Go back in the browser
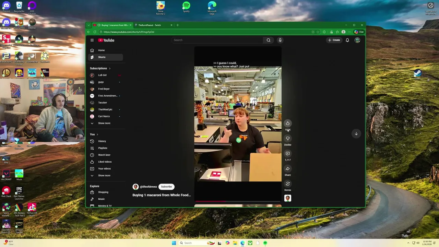Image resolution: width=439 pixels, height=247 pixels. click(x=88, y=32)
